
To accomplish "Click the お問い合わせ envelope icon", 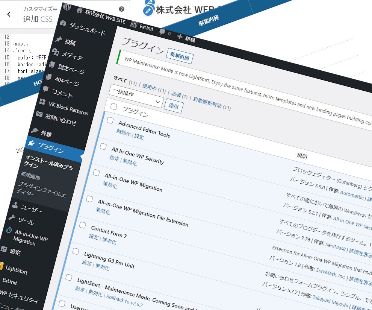I will [39, 114].
